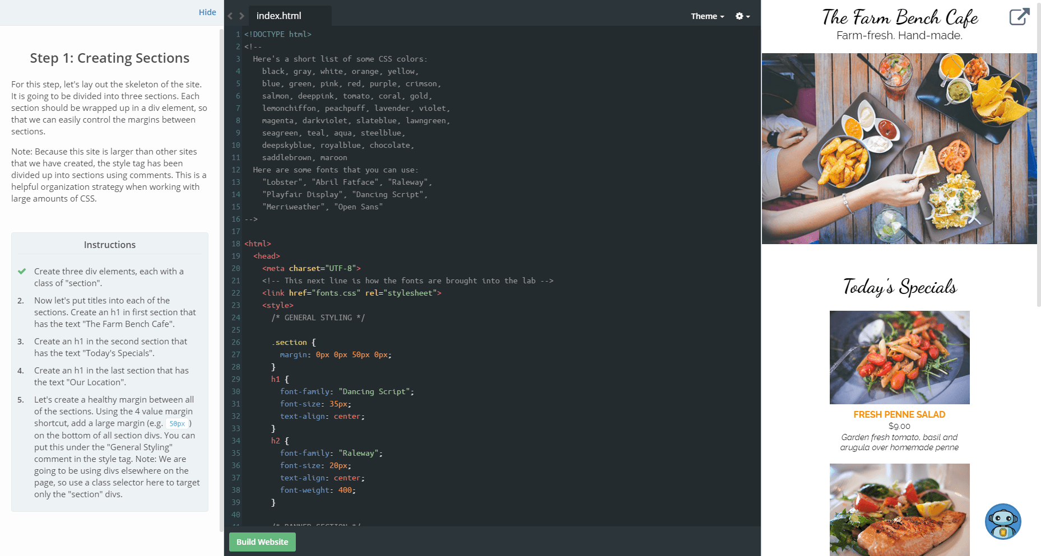Click the Instructions panel header

pyautogui.click(x=110, y=245)
